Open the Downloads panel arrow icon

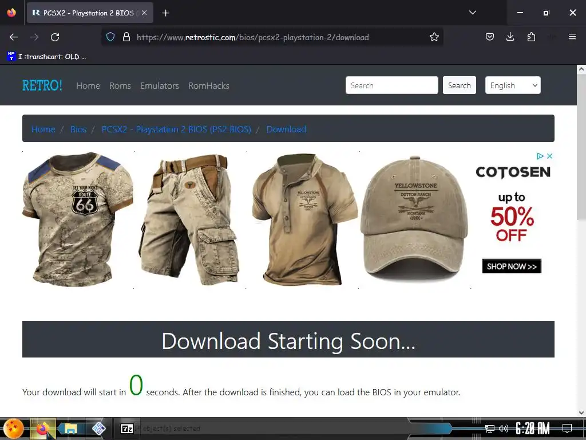click(x=510, y=37)
